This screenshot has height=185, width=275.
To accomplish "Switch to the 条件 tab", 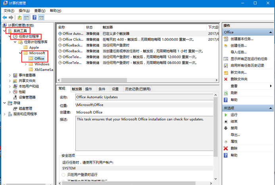I will (102, 89).
